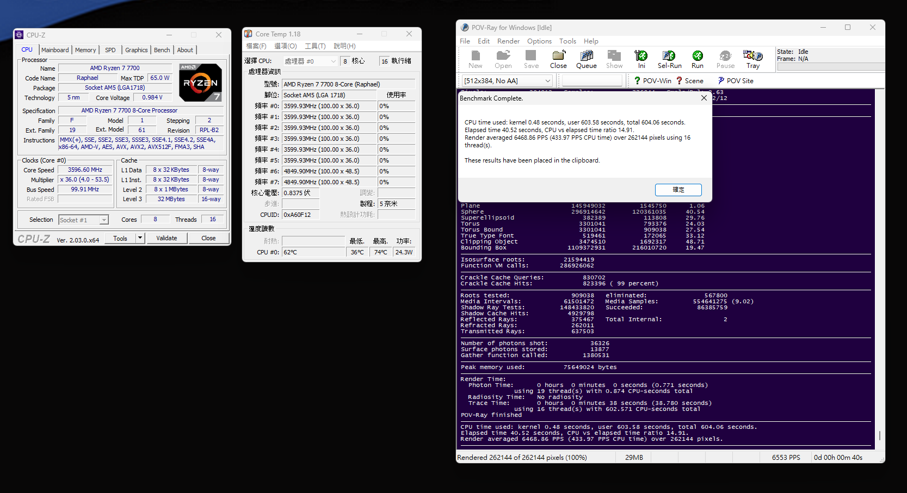The image size is (907, 493).
Task: Open the Socket #1 selection dropdown in CPU-Z
Action: pyautogui.click(x=84, y=220)
